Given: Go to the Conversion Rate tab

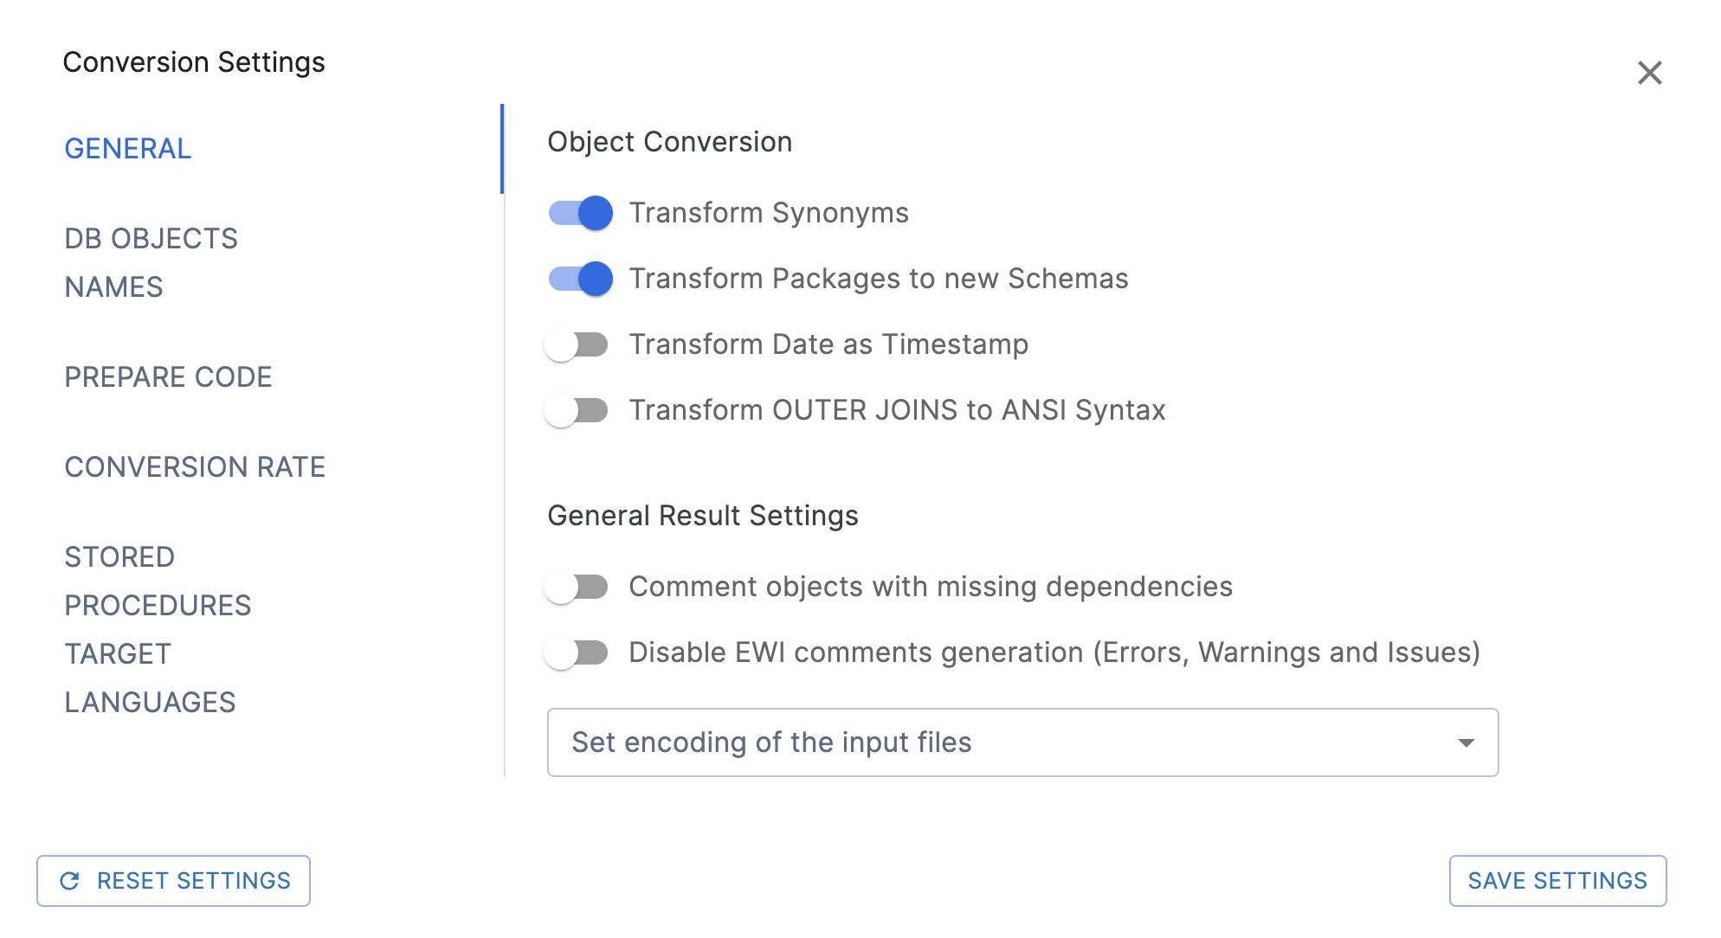Looking at the screenshot, I should coord(195,467).
